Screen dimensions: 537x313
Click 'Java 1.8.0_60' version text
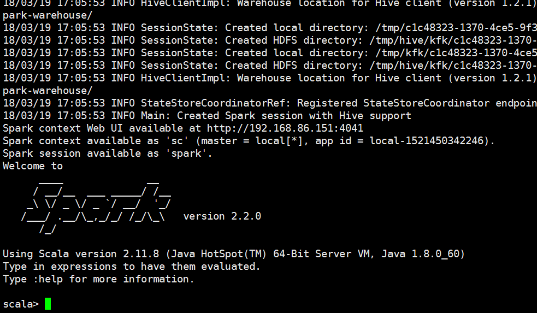tap(420, 254)
